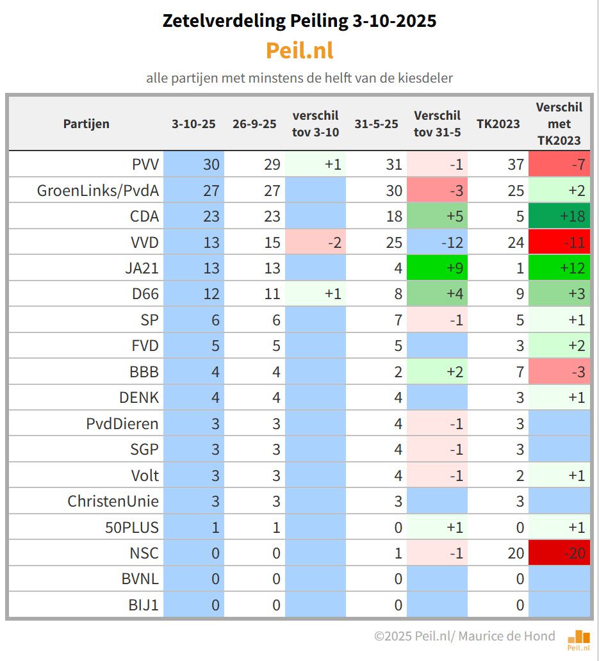Select the 50PLUS party name
Viewport: 599px width, 661px height.
click(x=132, y=527)
